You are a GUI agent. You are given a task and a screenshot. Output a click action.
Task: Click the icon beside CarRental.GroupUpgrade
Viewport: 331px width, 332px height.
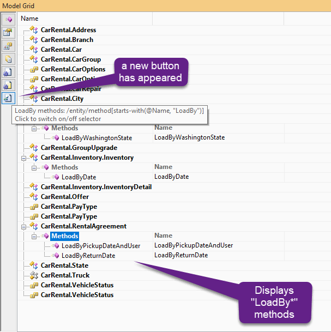pos(34,148)
